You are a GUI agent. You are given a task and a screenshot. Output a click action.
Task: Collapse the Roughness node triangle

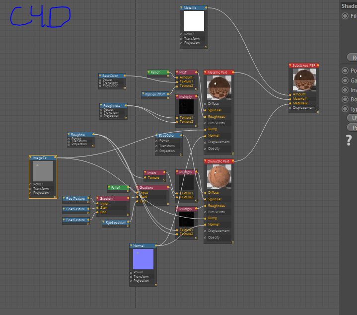[x=101, y=105]
